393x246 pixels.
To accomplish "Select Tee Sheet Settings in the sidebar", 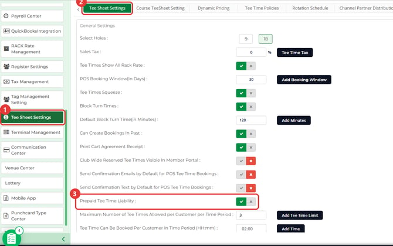I will click(32, 117).
